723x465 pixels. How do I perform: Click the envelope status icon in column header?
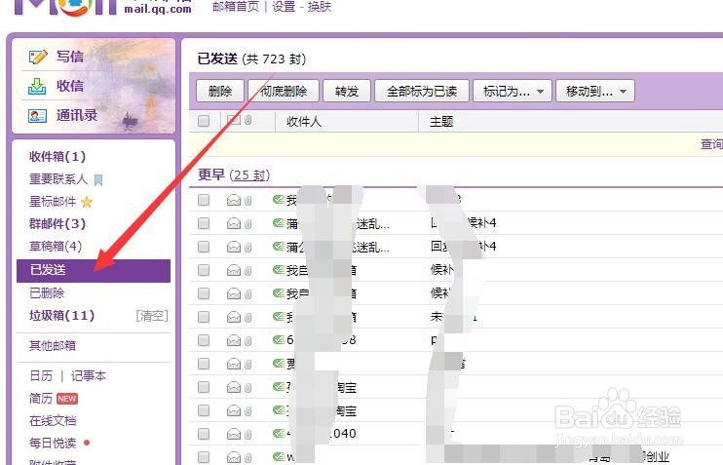coord(234,121)
